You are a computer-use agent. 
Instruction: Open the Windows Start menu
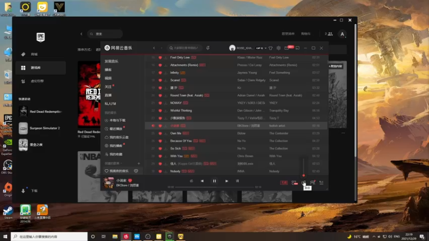5,236
